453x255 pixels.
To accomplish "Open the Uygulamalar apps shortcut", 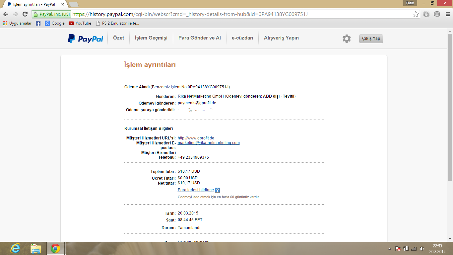I will coord(17,23).
